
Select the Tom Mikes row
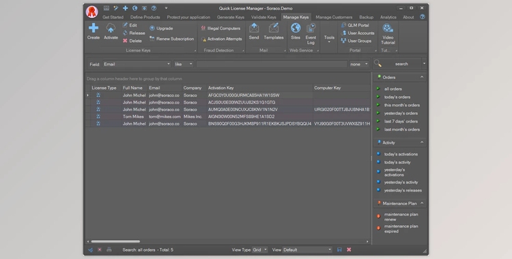[227, 117]
